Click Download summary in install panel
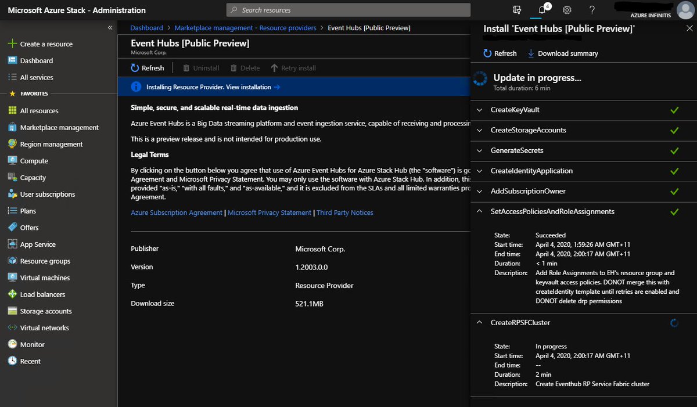Viewport: 697px width, 407px height. pos(563,53)
